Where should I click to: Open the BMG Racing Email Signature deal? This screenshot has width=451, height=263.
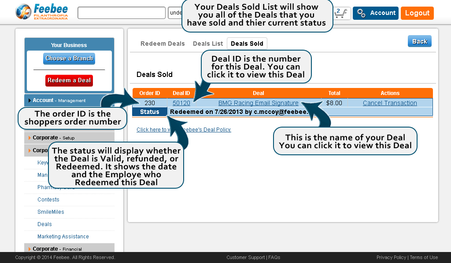(258, 103)
